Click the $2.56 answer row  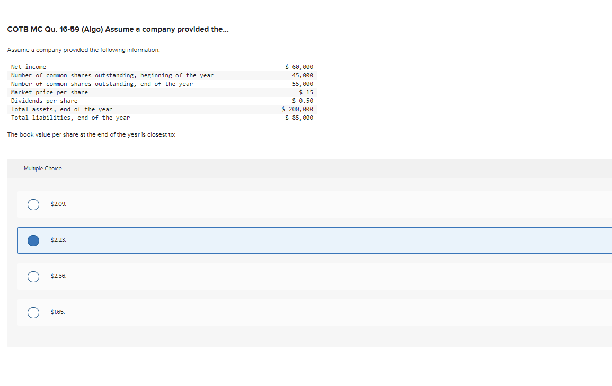212,276
